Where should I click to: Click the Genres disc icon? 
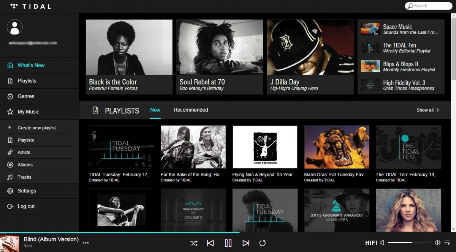10,96
